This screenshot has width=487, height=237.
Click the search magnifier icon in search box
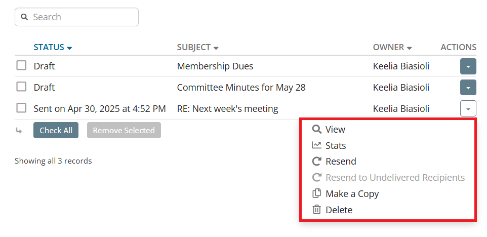[x=24, y=17]
